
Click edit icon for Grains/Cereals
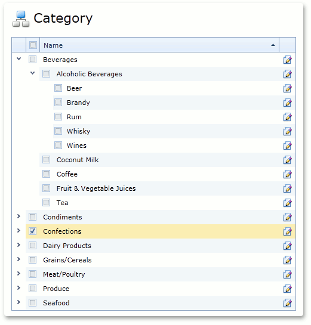(287, 260)
